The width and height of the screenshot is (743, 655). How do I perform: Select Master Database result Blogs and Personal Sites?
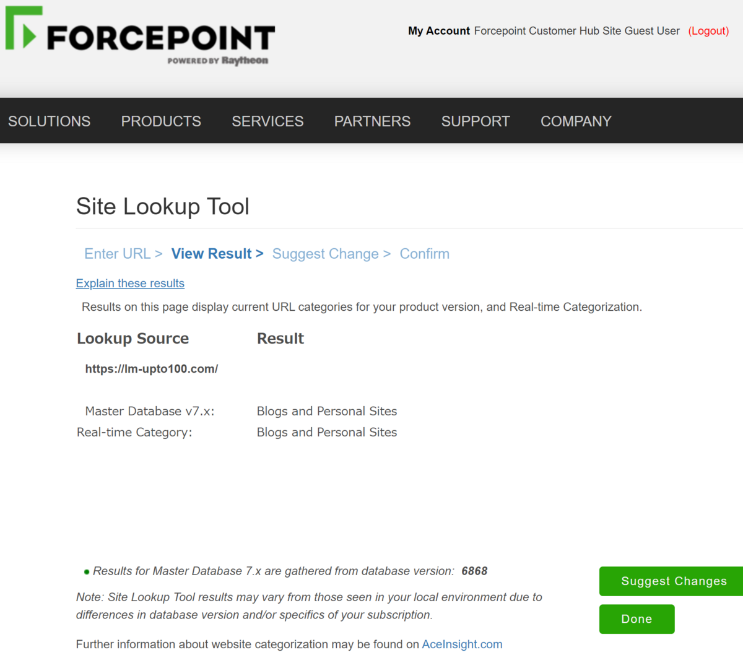[327, 411]
